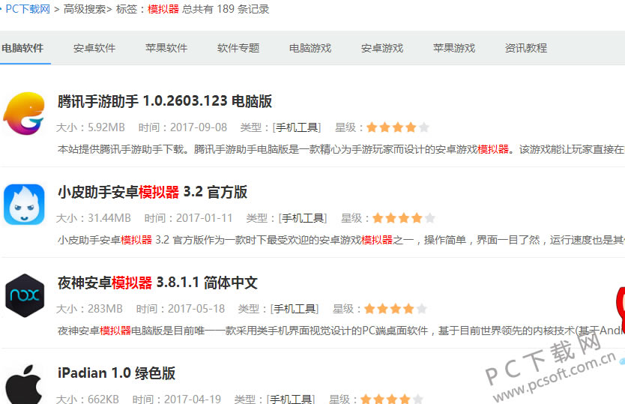Click the 大小：5.92MB text
The height and width of the screenshot is (404, 625).
pyautogui.click(x=91, y=127)
